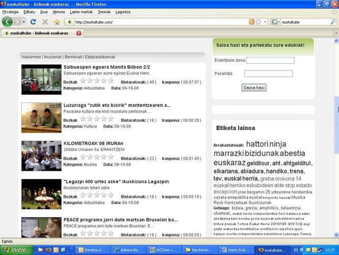
Task: Rate Luzuriaga video with first star
Action: pyautogui.click(x=83, y=119)
